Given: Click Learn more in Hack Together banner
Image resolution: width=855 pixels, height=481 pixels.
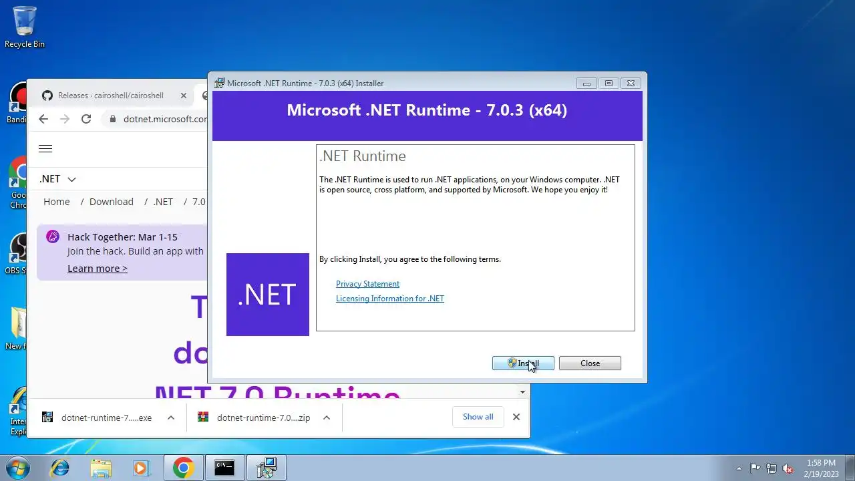Looking at the screenshot, I should pyautogui.click(x=98, y=269).
